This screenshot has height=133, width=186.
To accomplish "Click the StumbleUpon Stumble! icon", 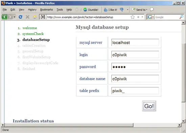I will pos(85,9).
